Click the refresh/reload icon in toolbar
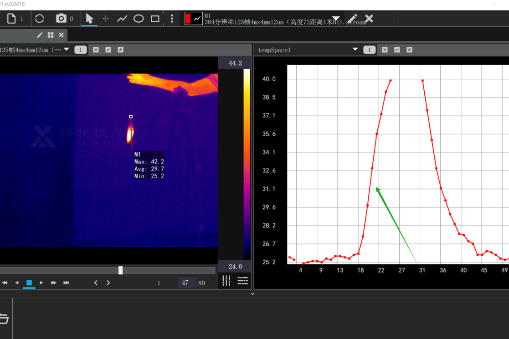The width and height of the screenshot is (509, 339). click(40, 19)
